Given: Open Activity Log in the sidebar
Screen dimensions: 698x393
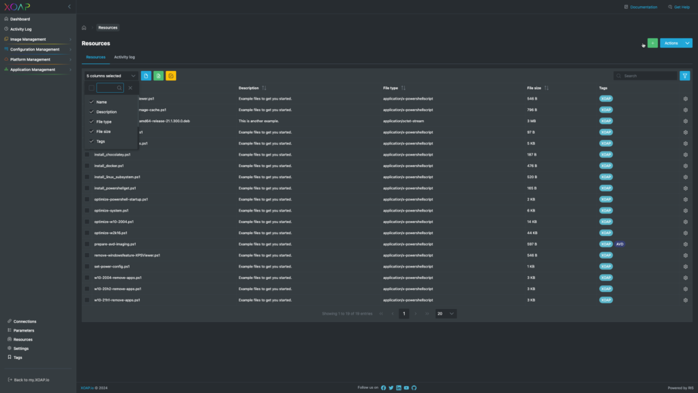Looking at the screenshot, I should click(x=20, y=29).
